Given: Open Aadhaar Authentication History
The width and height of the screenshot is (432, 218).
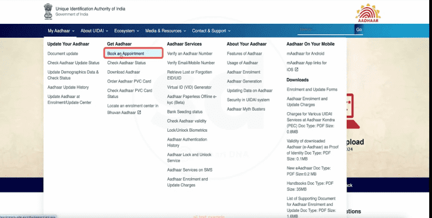Looking at the screenshot, I should (187, 142).
